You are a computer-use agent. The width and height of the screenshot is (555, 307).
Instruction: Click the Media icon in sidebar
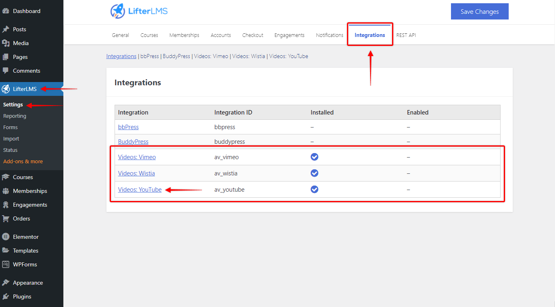[x=6, y=43]
